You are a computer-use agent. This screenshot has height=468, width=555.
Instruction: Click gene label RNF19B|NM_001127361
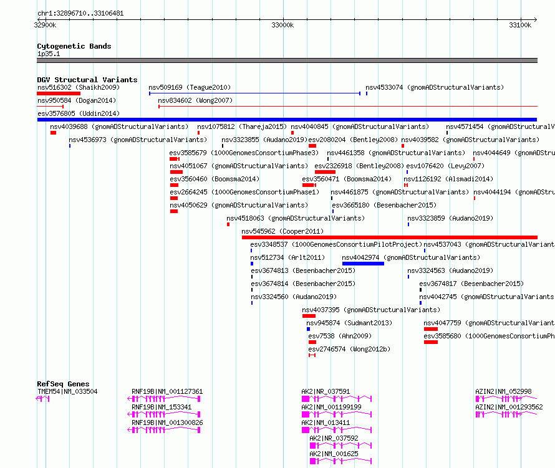(x=167, y=391)
